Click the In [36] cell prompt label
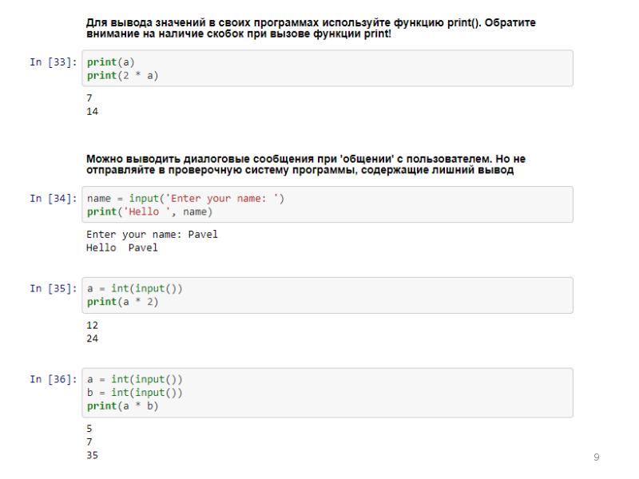 coord(53,379)
